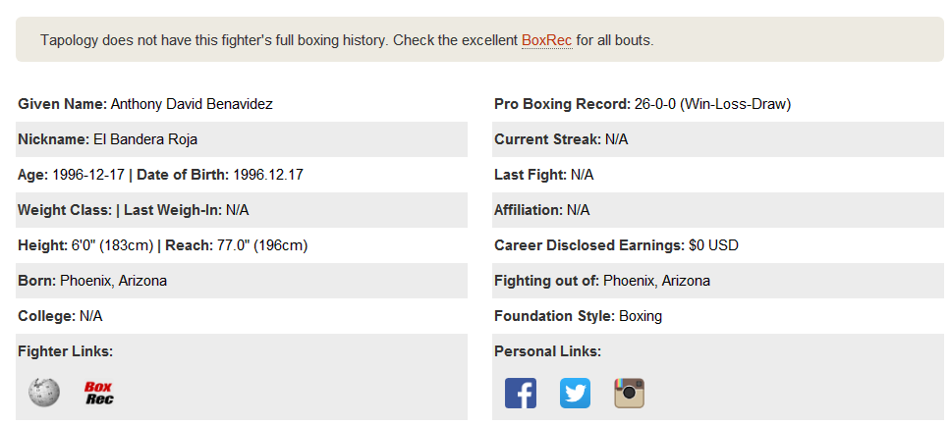950x426 pixels.
Task: Click the Height and Reach row
Action: pyautogui.click(x=242, y=245)
